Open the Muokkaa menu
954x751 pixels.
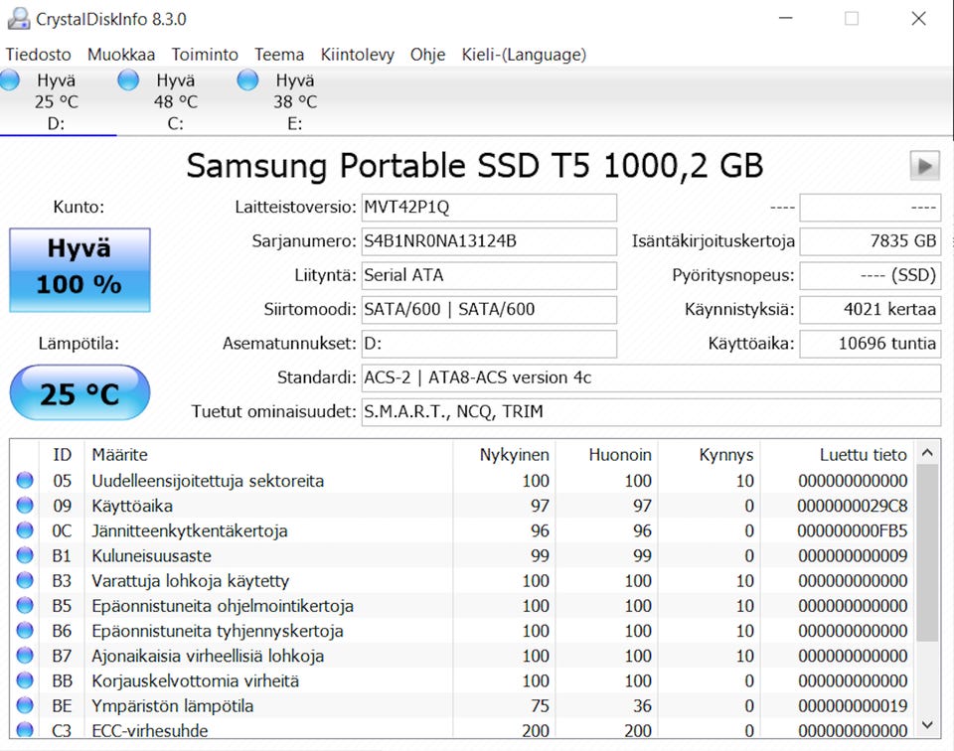point(121,55)
